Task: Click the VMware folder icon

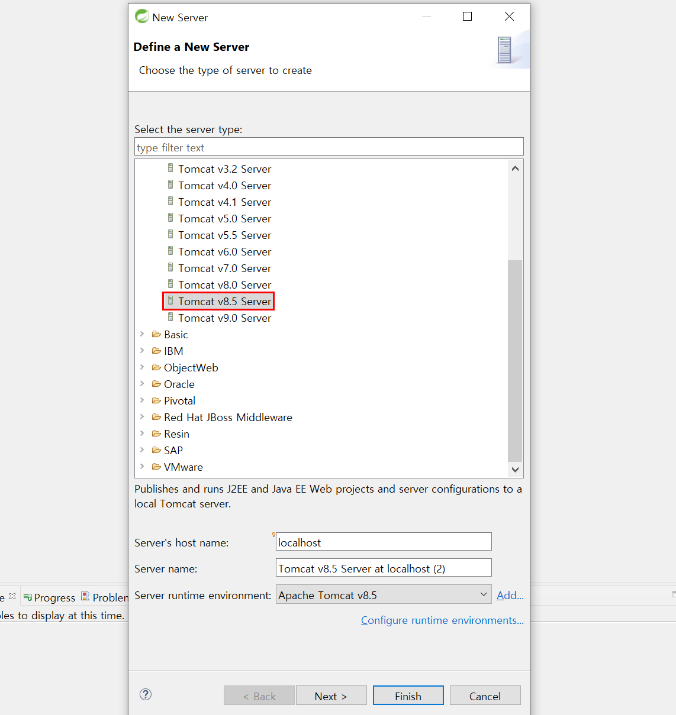Action: click(156, 467)
